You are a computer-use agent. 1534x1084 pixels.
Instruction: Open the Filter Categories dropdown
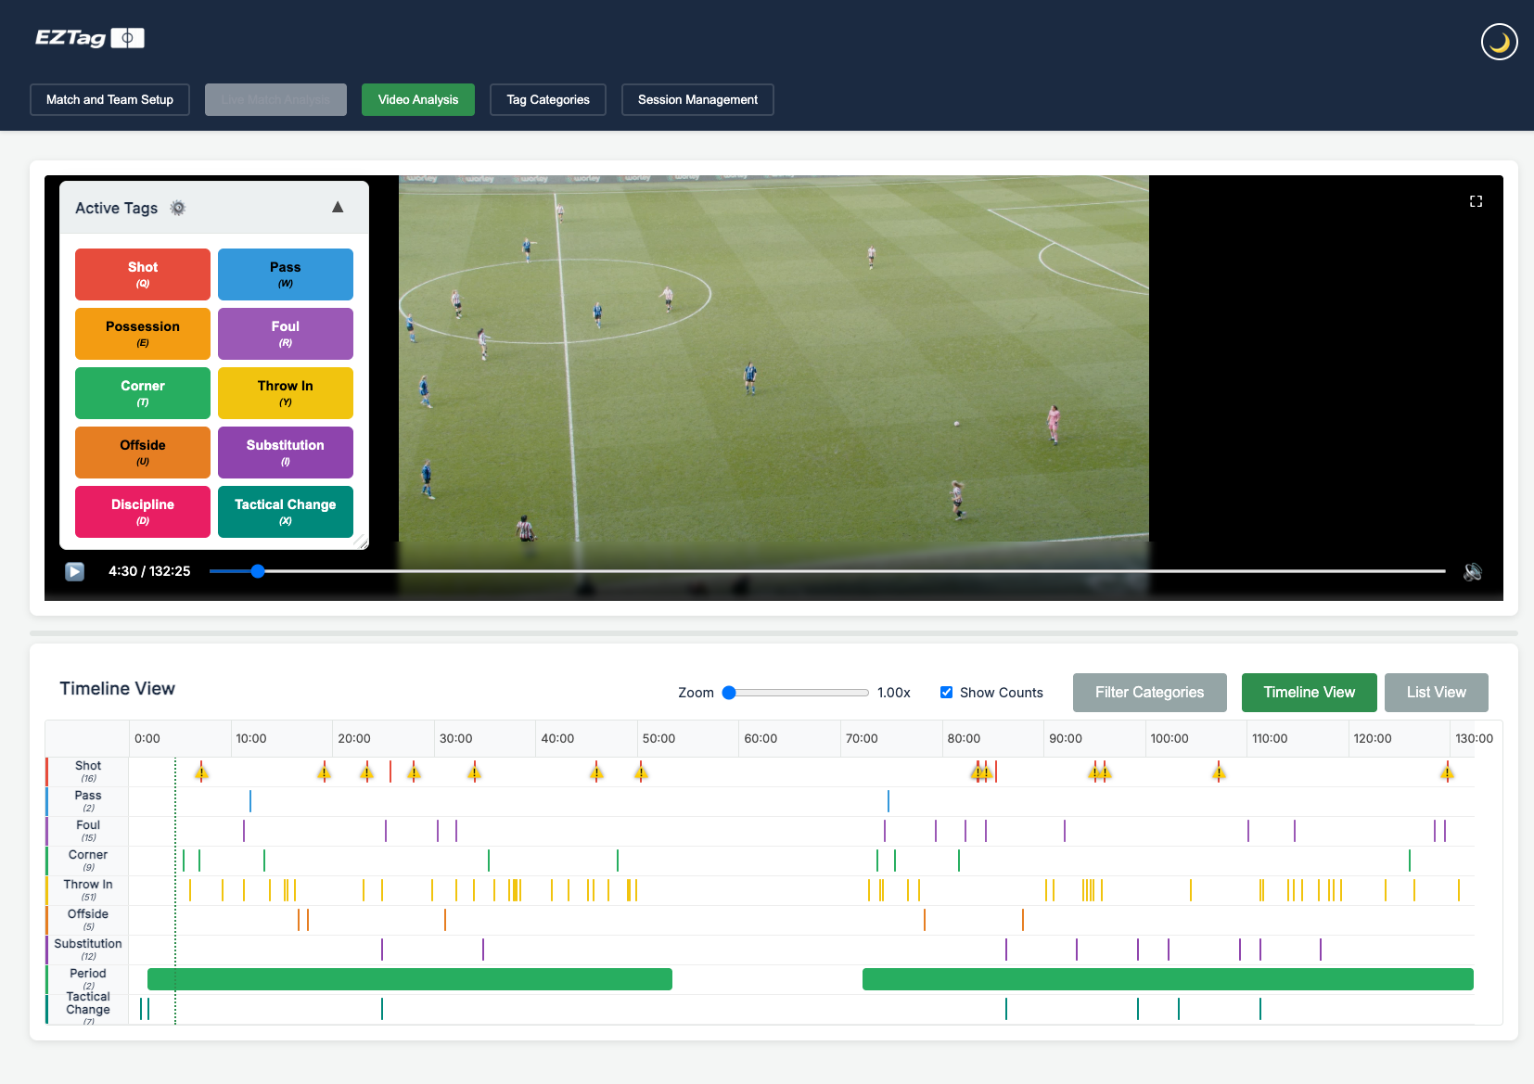click(x=1149, y=693)
